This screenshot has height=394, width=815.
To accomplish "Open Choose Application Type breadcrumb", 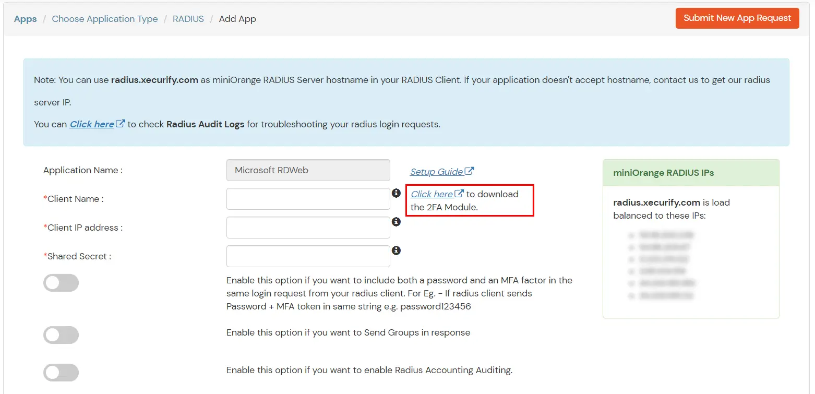I will coord(105,19).
